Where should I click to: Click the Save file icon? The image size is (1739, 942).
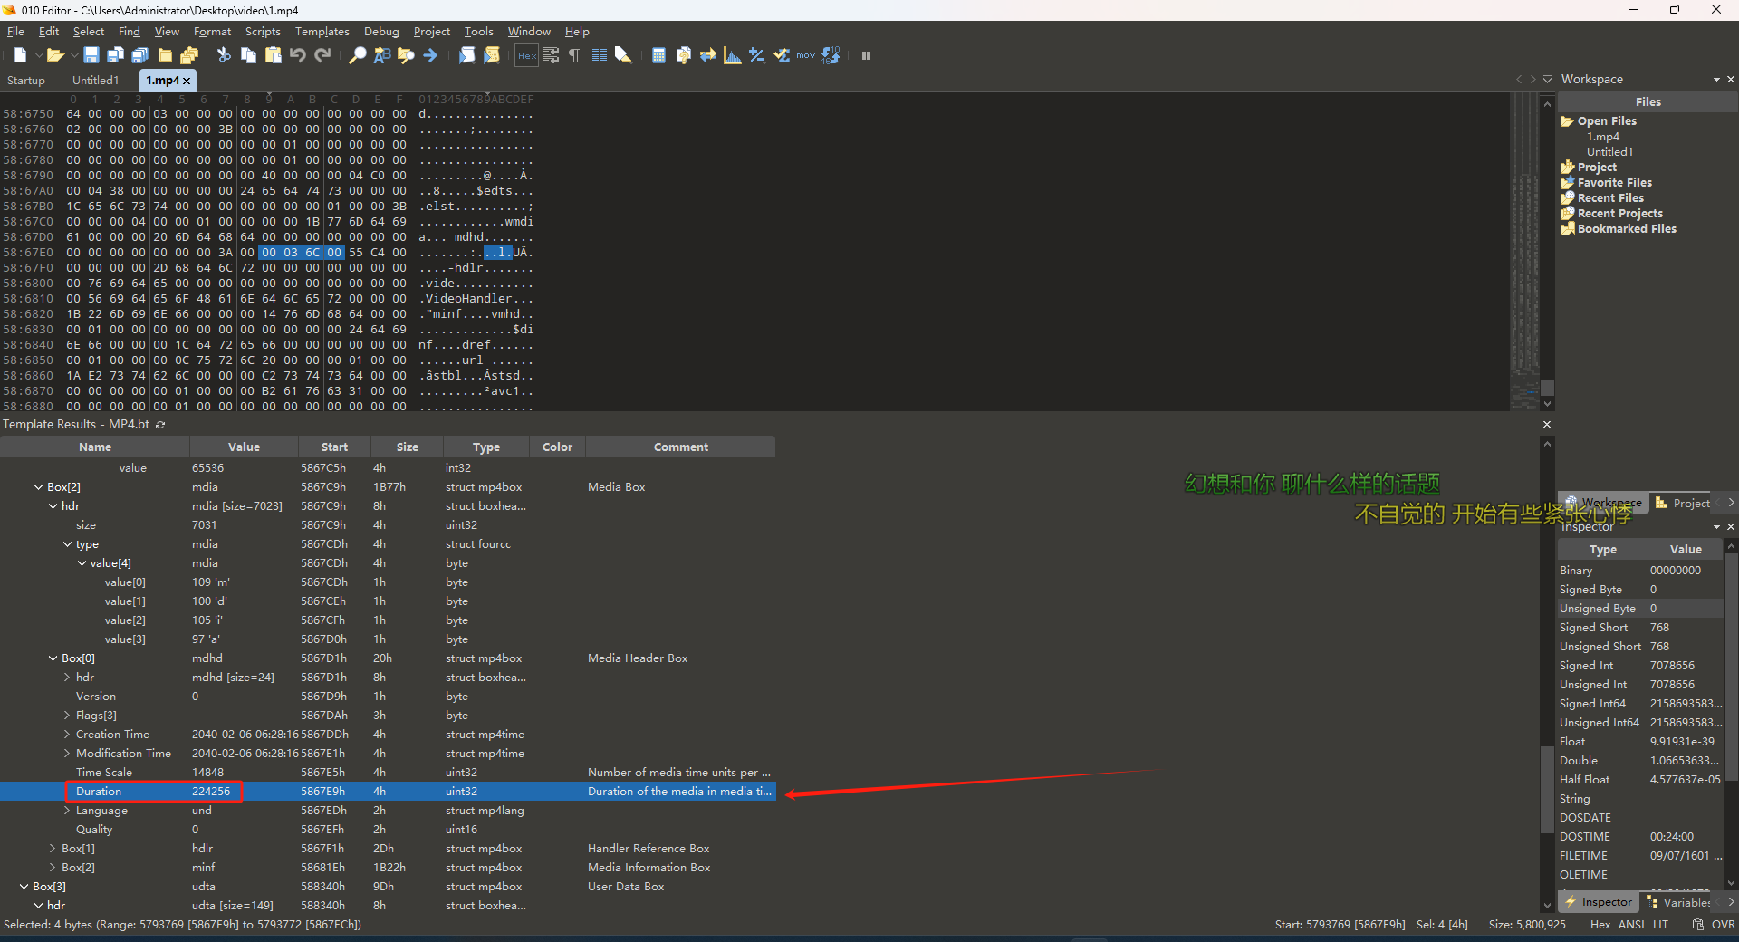point(91,55)
